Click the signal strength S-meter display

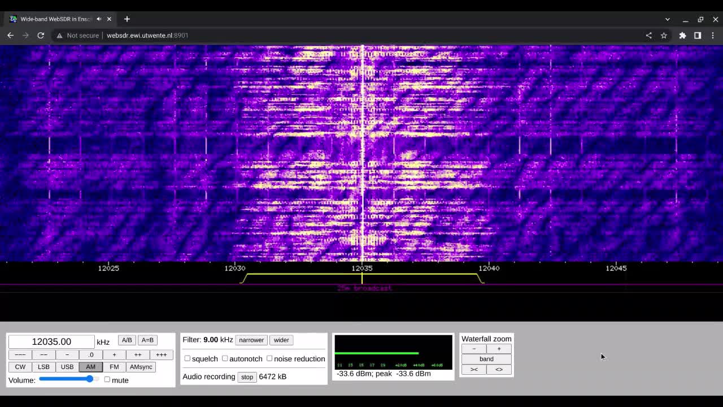(x=393, y=352)
